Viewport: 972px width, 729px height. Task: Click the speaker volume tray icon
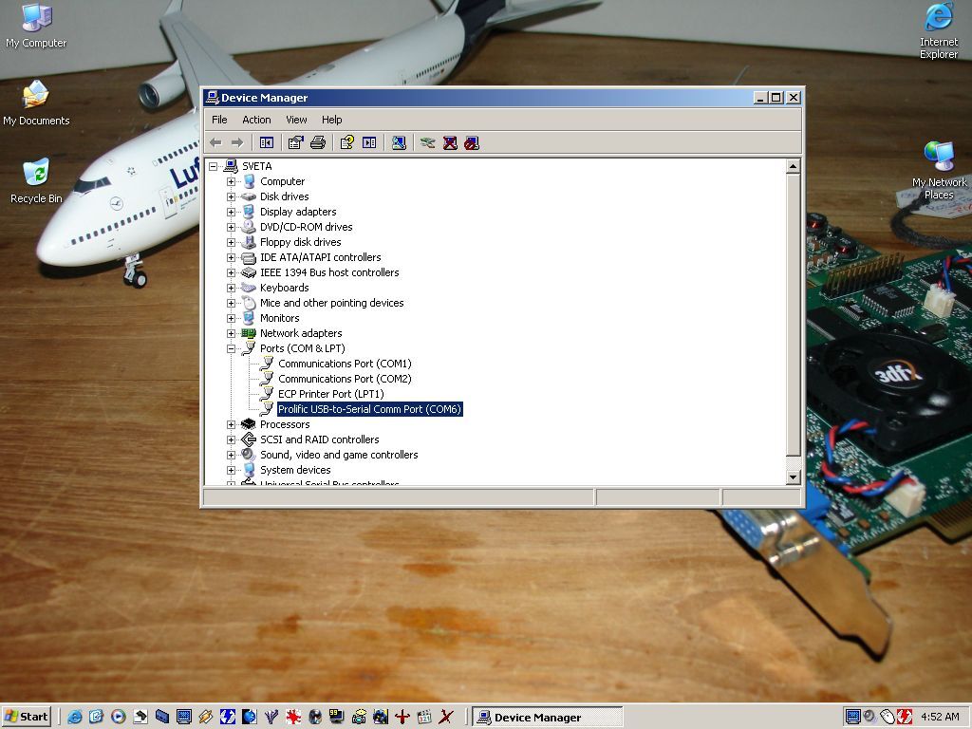point(870,717)
